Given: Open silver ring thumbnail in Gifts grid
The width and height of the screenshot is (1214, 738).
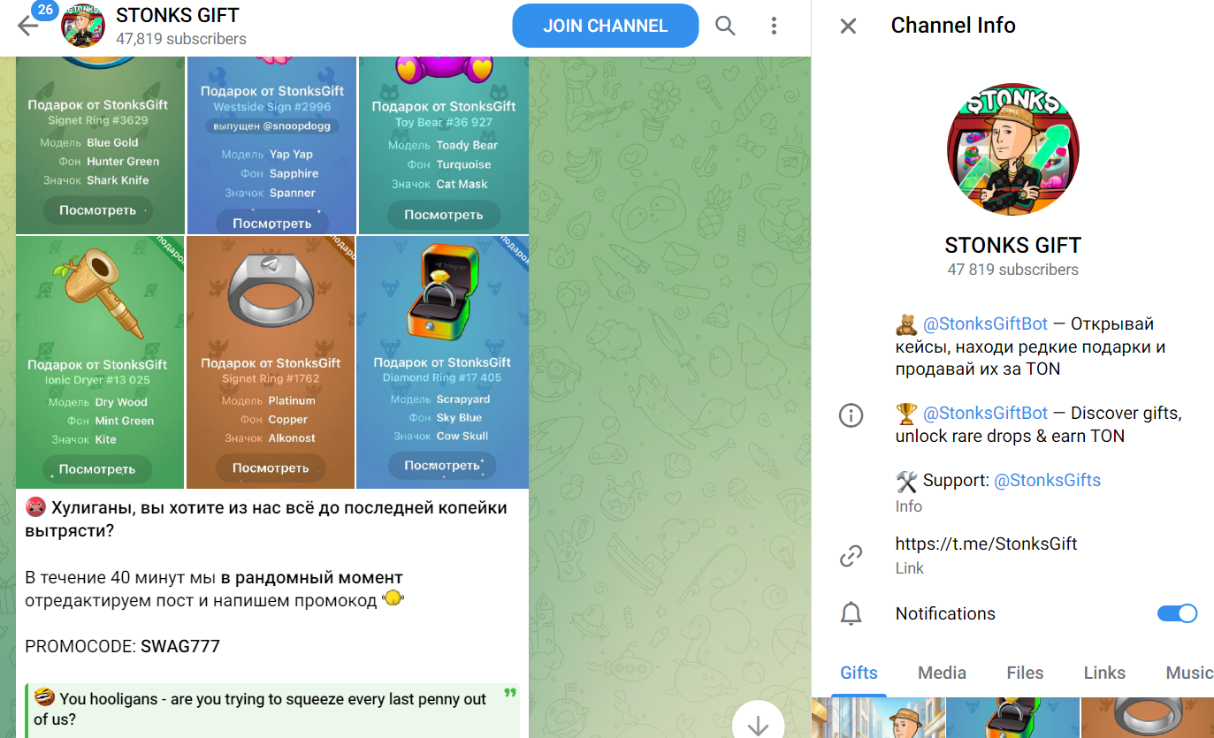Looking at the screenshot, I should click(1148, 718).
